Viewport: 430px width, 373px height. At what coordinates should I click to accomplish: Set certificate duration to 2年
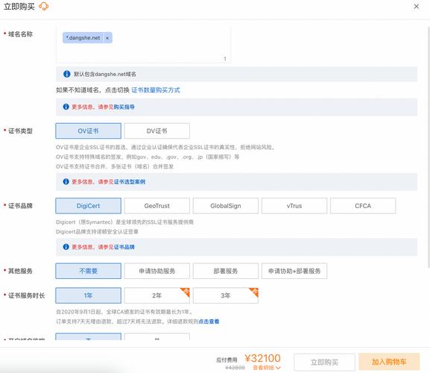pyautogui.click(x=156, y=295)
